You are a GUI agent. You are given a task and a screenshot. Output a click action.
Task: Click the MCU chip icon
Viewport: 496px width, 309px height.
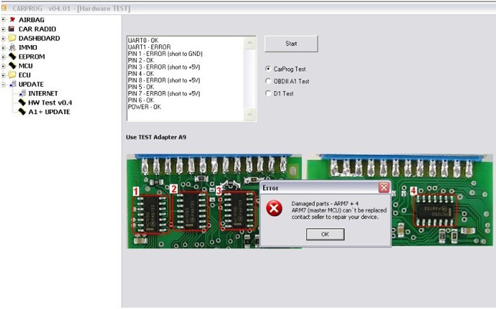(12, 66)
